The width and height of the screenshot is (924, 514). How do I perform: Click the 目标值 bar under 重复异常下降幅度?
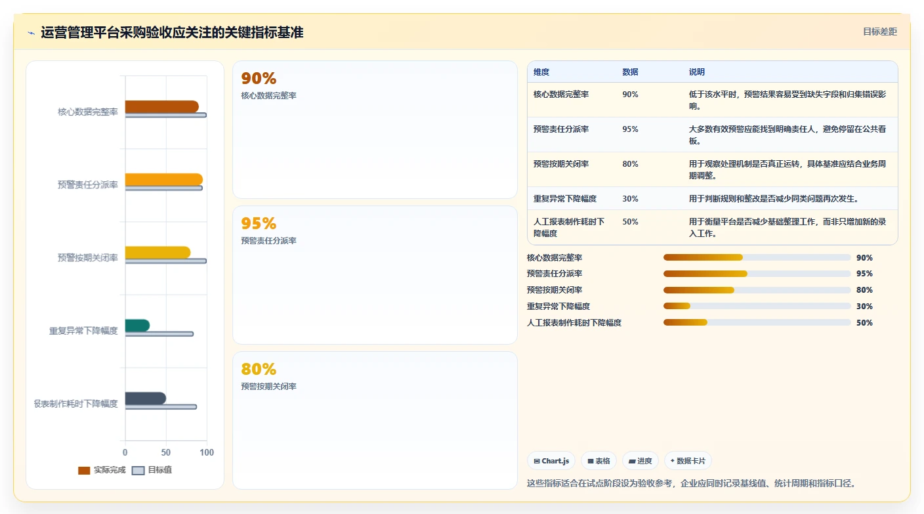(x=159, y=334)
